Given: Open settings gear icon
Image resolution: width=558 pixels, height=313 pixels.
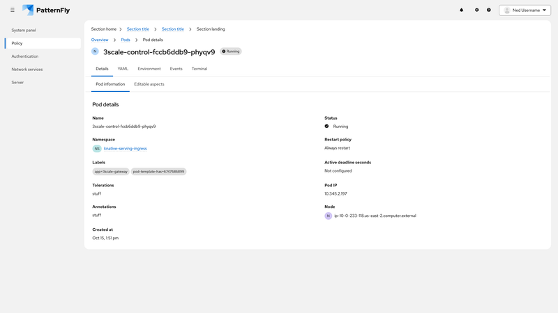Looking at the screenshot, I should click(477, 10).
